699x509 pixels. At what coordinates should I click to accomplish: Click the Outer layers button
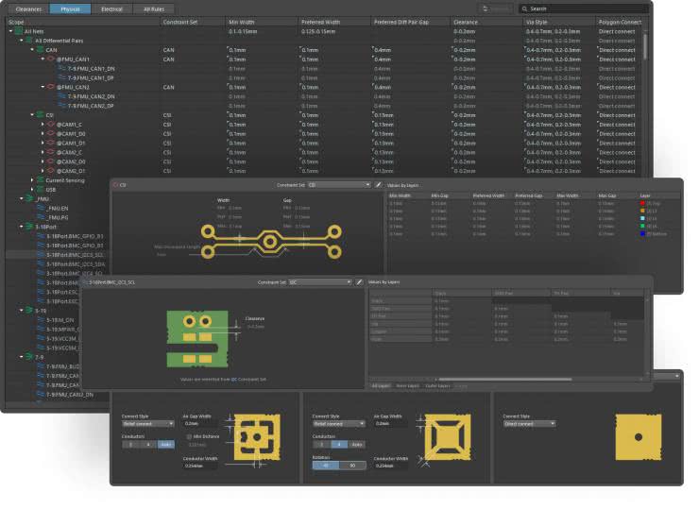(437, 385)
